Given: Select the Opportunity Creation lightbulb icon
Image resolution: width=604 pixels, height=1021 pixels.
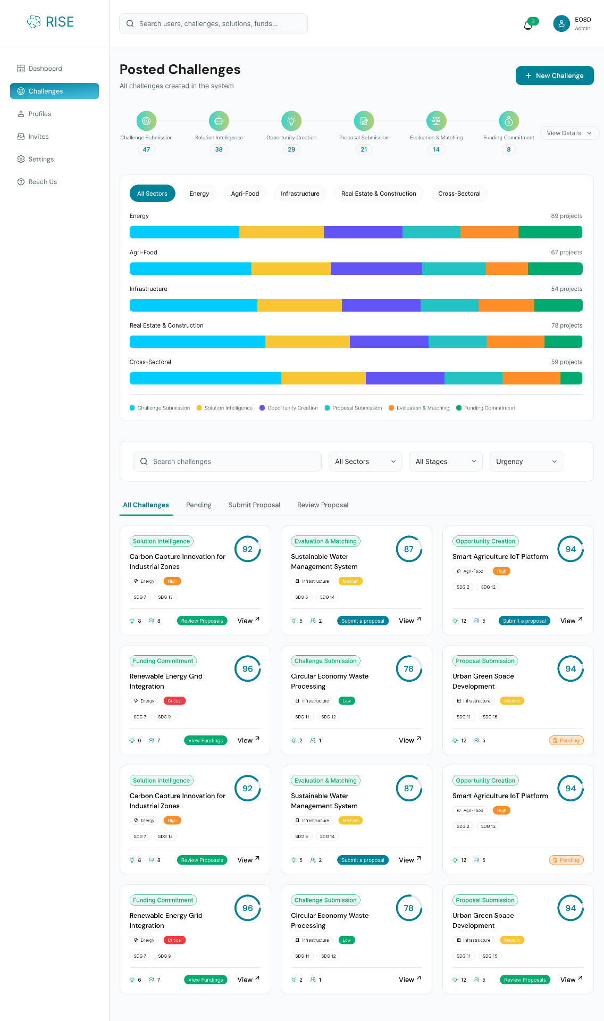Looking at the screenshot, I should click(291, 121).
